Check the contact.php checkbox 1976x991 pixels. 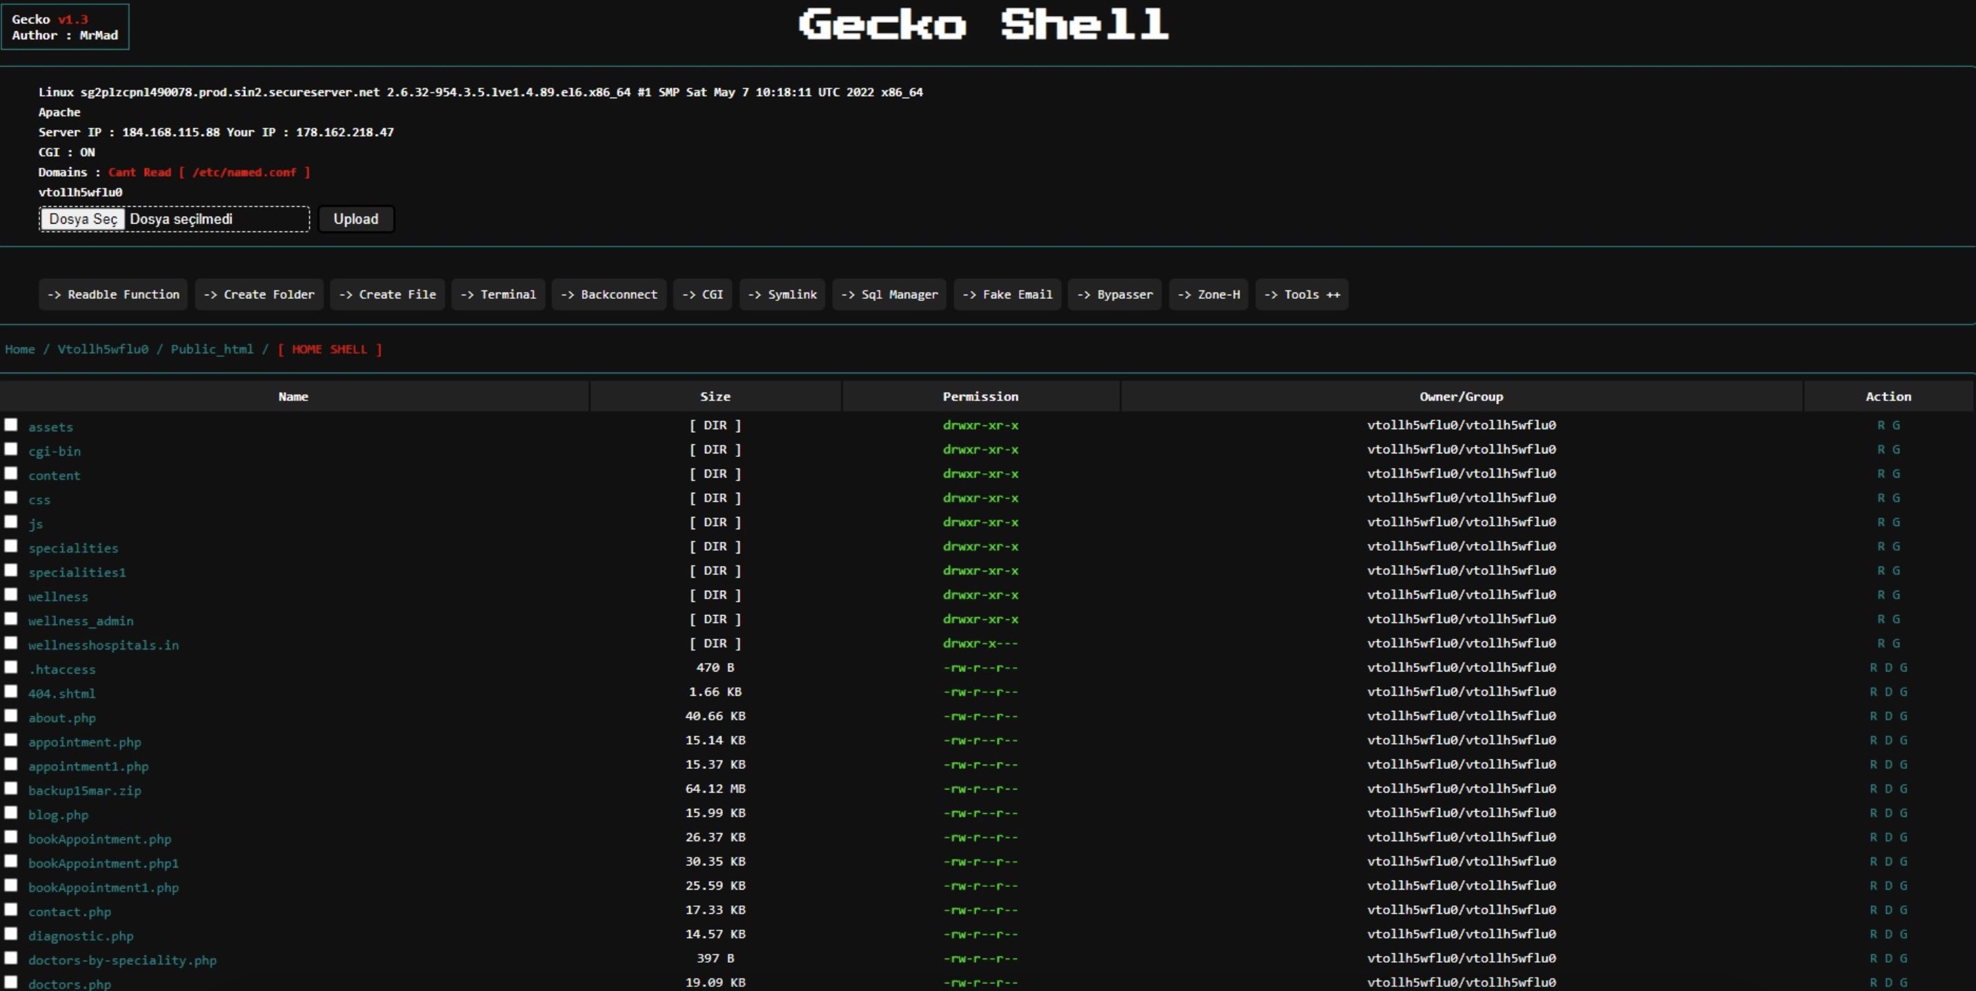[x=11, y=909]
